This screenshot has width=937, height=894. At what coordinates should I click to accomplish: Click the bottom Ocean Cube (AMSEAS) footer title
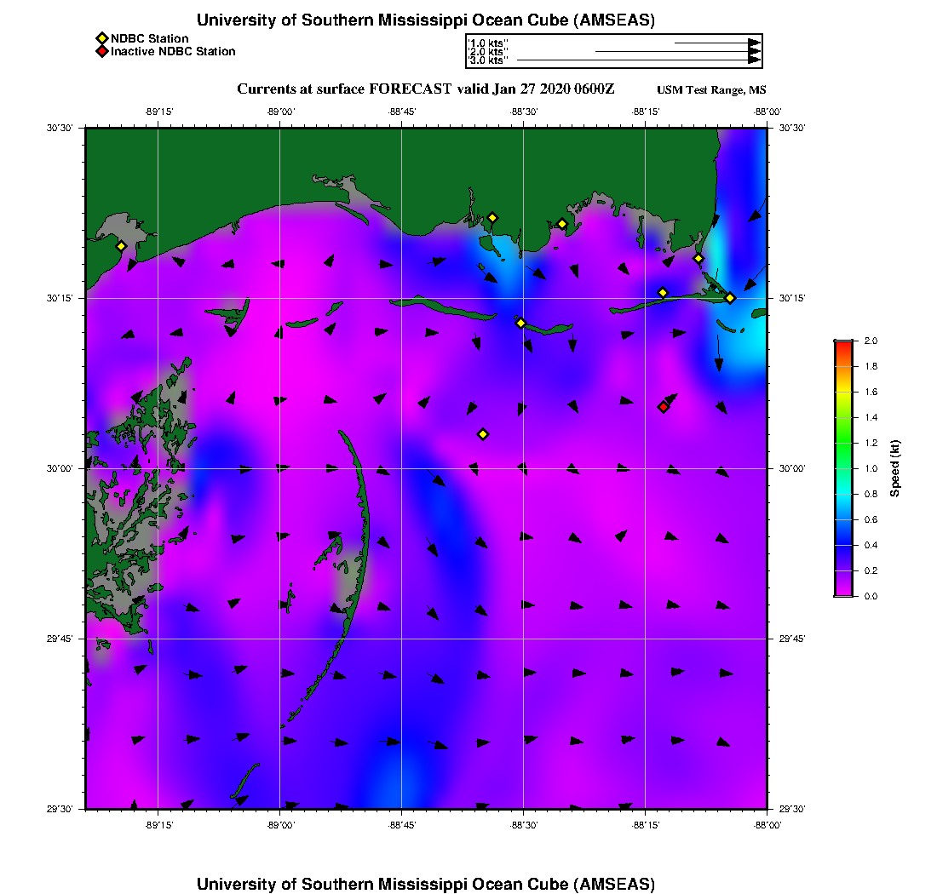pos(426,884)
